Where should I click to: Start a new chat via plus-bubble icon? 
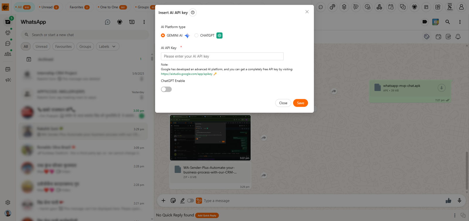pyautogui.click(x=108, y=22)
